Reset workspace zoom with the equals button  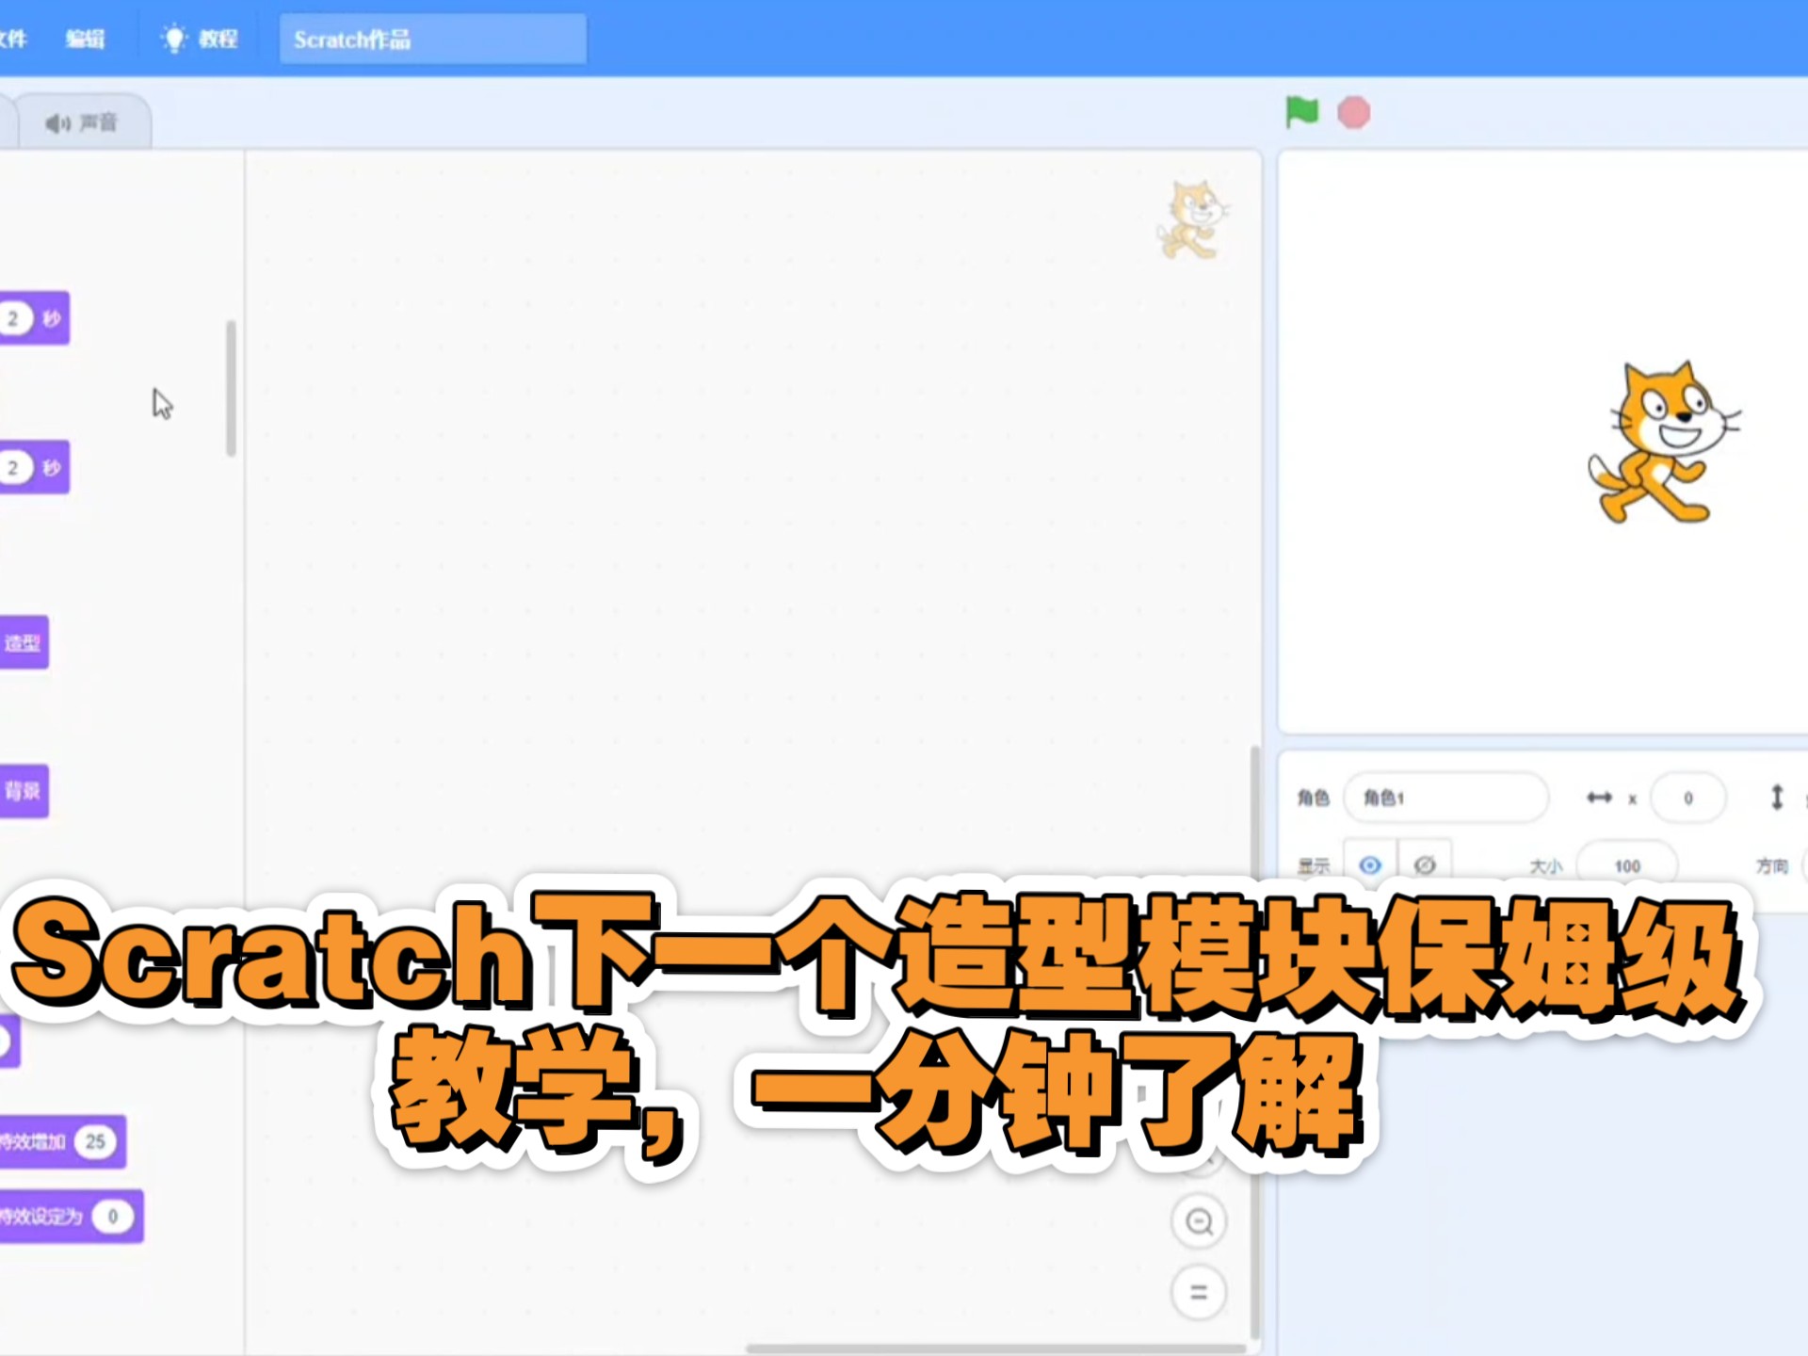pos(1199,1292)
